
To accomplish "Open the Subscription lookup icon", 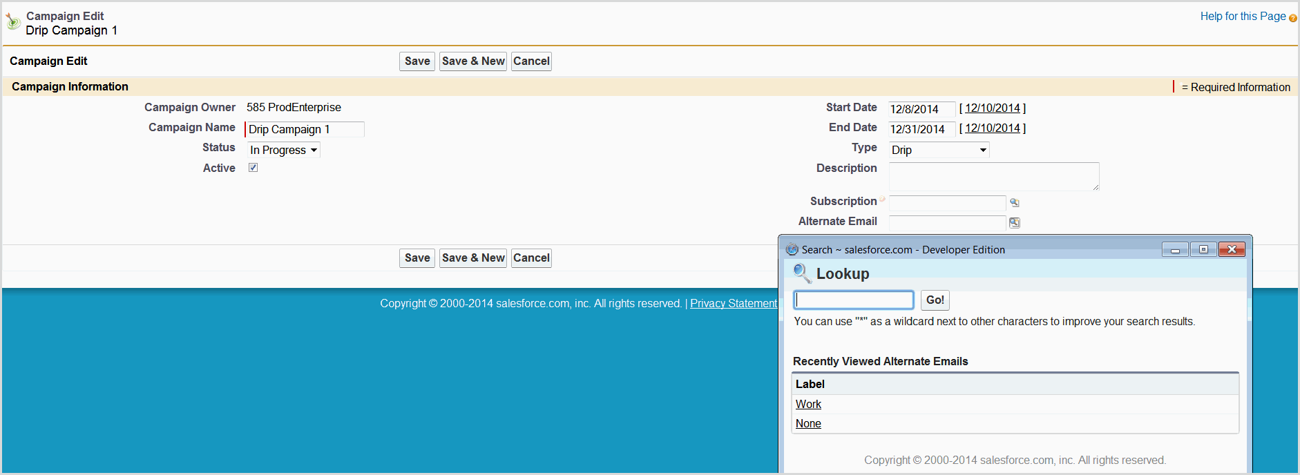I will 1014,202.
